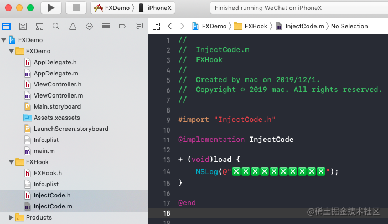Open the Test navigator diamond icon
This screenshot has width=388, height=224.
[89, 26]
